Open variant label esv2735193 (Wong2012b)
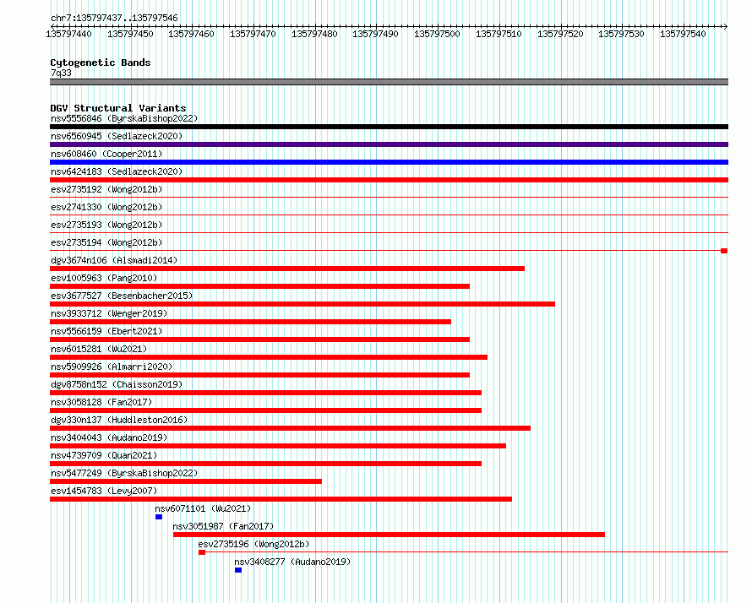The width and height of the screenshot is (752, 603). coord(106,225)
